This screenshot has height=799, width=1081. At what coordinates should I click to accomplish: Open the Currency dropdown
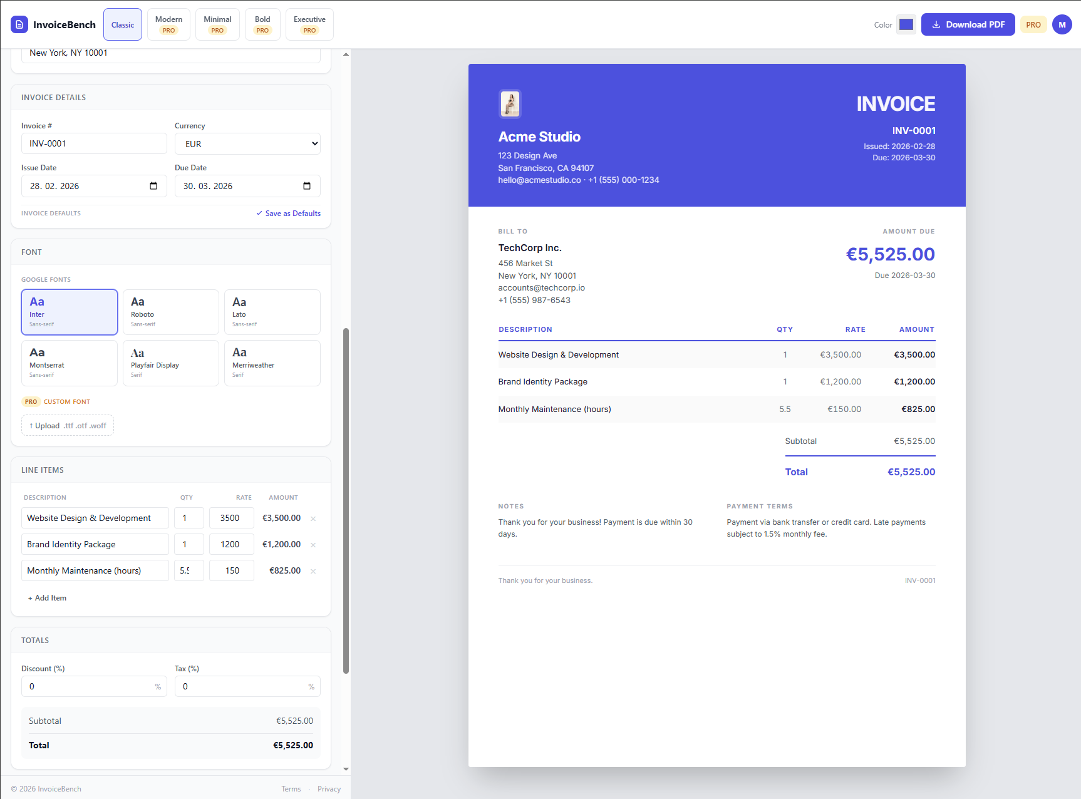[x=247, y=143]
